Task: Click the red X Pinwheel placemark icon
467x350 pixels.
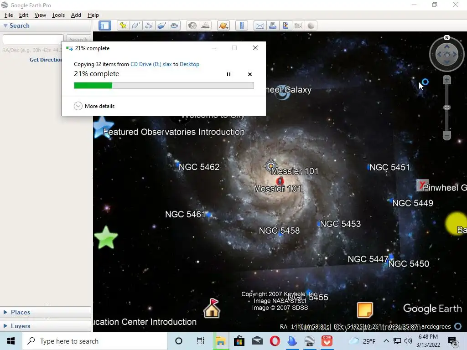Action: [422, 185]
